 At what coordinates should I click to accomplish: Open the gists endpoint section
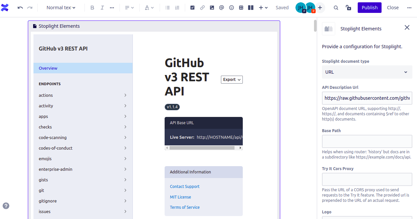[x=83, y=180]
